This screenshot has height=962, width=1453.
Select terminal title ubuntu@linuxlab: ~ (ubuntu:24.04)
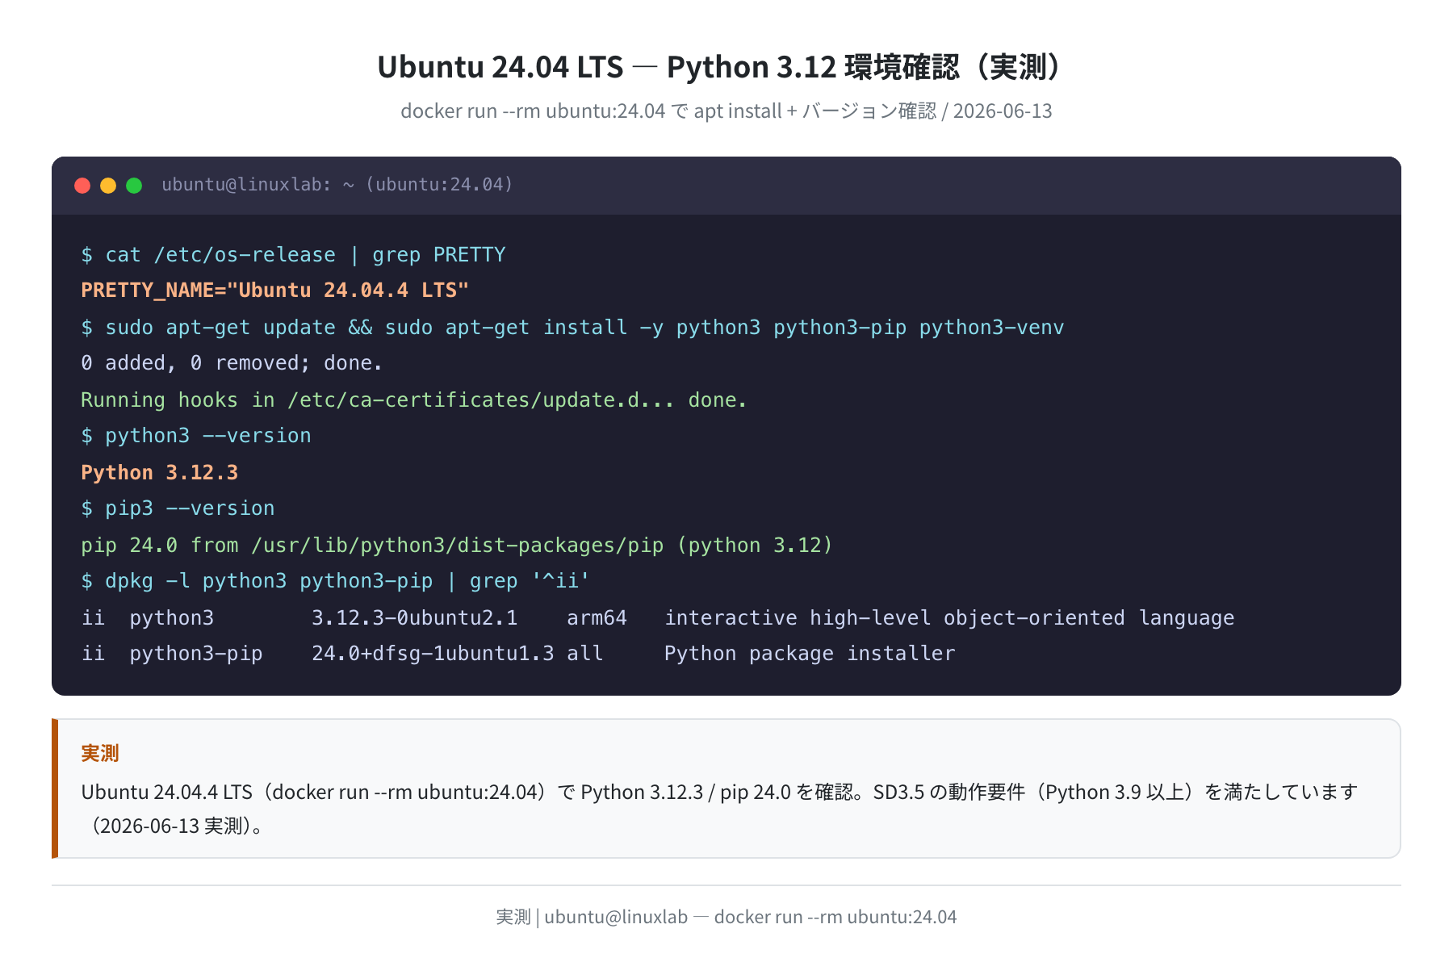pyautogui.click(x=337, y=185)
